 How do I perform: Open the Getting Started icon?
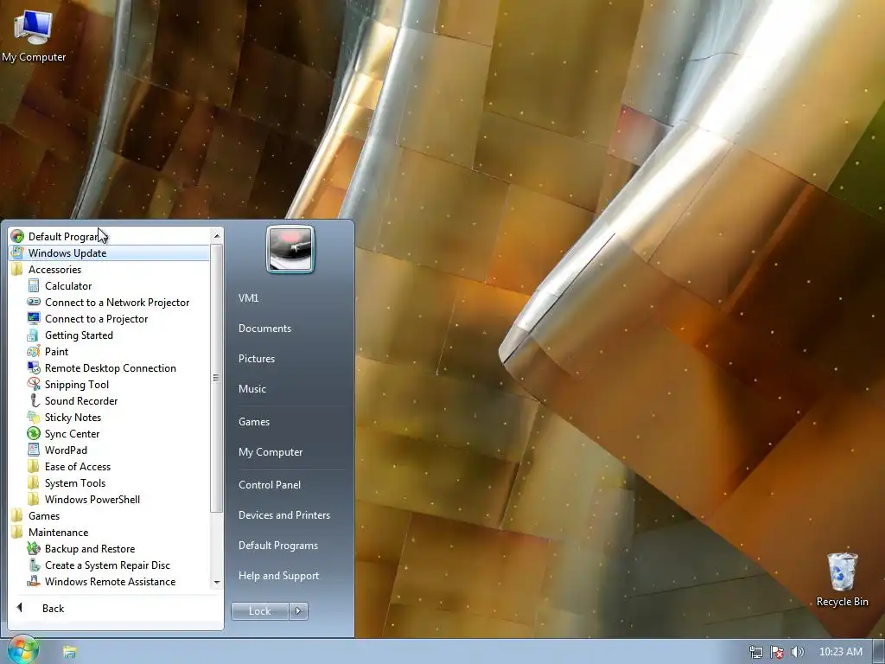(34, 335)
